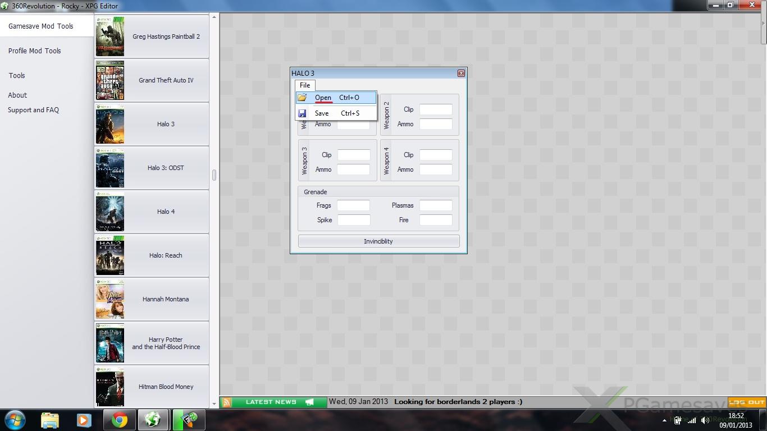Open the File menu in HALO 3 window
This screenshot has width=767, height=431.
click(x=305, y=85)
